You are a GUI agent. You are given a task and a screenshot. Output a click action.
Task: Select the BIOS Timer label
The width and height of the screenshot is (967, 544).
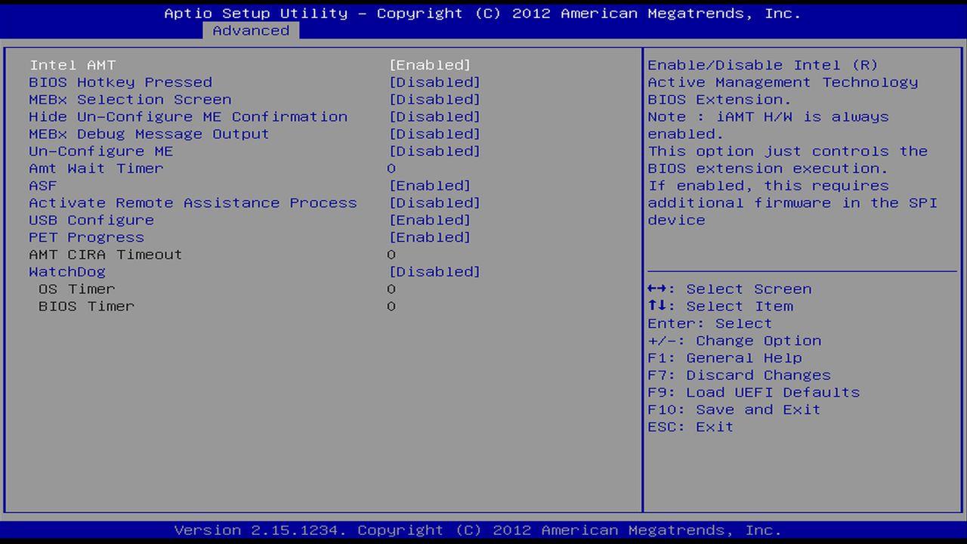click(86, 307)
